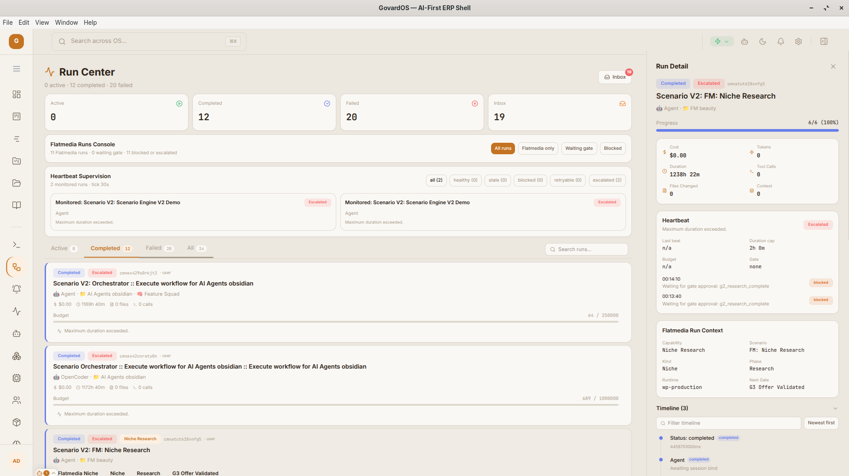The width and height of the screenshot is (849, 476).
Task: Open the robot agents sidebar icon
Action: coord(16,334)
